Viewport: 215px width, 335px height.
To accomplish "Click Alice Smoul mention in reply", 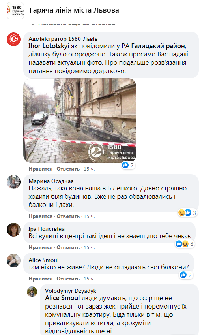I will (x=62, y=298).
